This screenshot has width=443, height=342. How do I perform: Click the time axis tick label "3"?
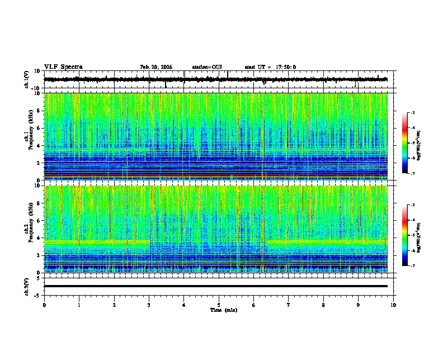(149, 305)
